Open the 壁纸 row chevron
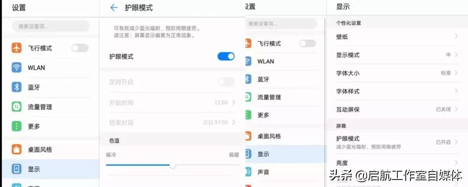The width and height of the screenshot is (468, 187). point(456,37)
